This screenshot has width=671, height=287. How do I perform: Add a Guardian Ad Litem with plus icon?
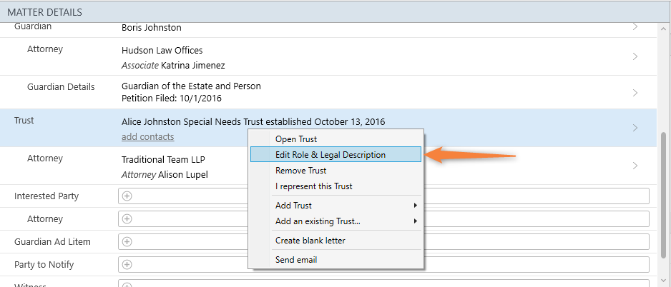(x=127, y=242)
